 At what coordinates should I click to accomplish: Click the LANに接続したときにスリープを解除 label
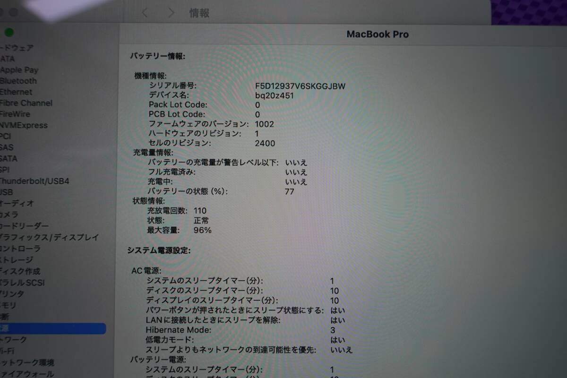click(x=213, y=320)
